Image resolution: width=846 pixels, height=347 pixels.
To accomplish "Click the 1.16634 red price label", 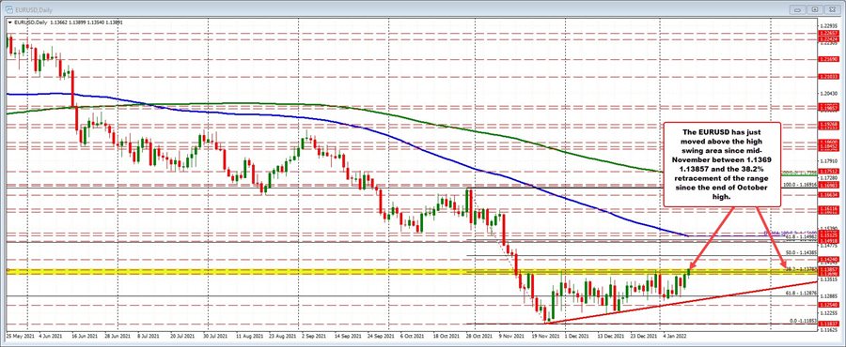I will (830, 195).
